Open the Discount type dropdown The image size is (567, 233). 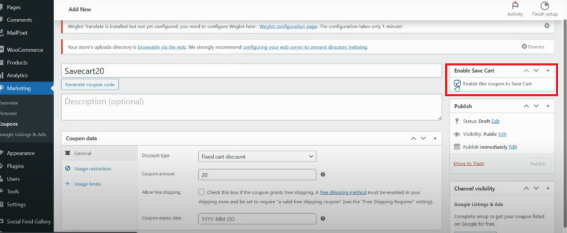click(257, 156)
